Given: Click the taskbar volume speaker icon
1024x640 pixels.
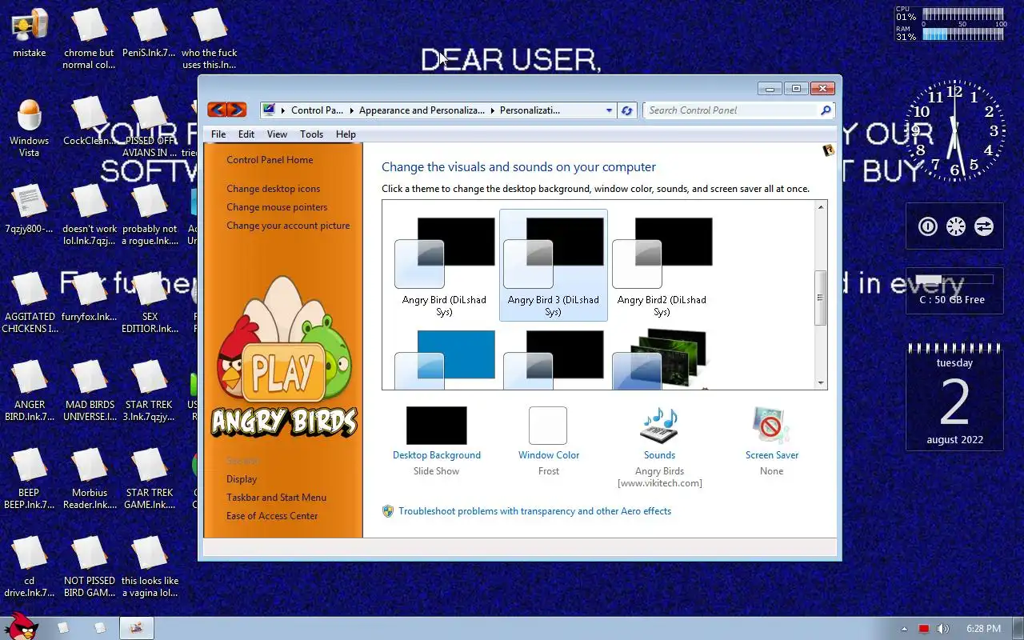Looking at the screenshot, I should pos(943,629).
